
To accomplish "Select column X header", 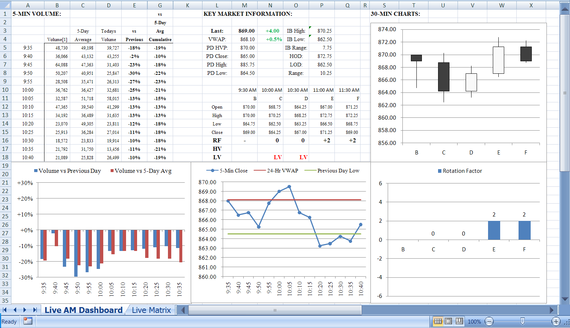I will [x=531, y=5].
